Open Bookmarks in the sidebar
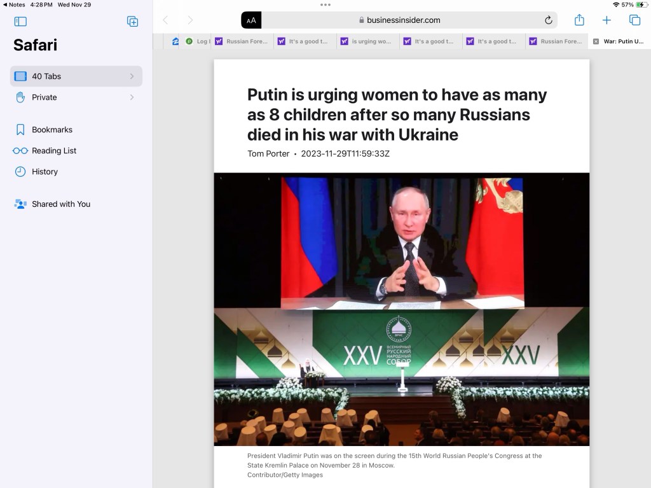This screenshot has height=488, width=651. pos(52,130)
